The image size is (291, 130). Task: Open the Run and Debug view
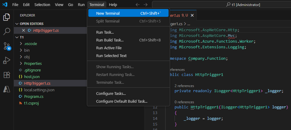pos(6,60)
